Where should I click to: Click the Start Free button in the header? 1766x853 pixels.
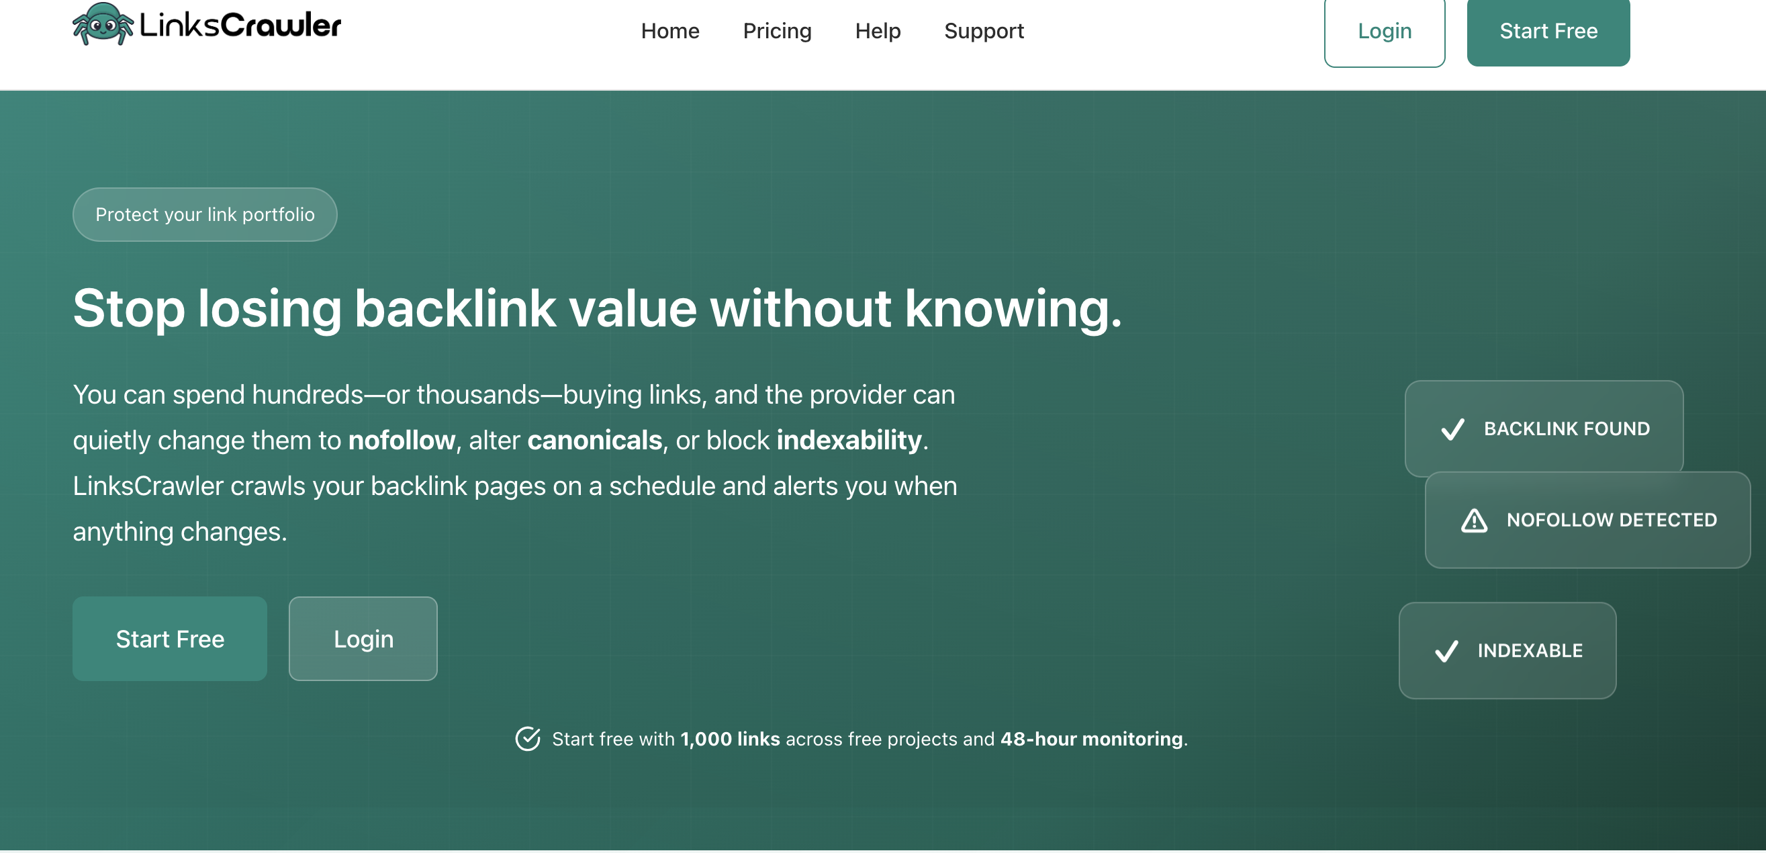pyautogui.click(x=1548, y=31)
